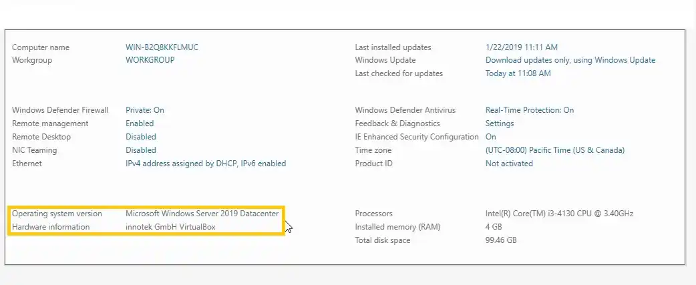696x285 pixels.
Task: Click the 'Total disk space' label
Action: point(382,240)
